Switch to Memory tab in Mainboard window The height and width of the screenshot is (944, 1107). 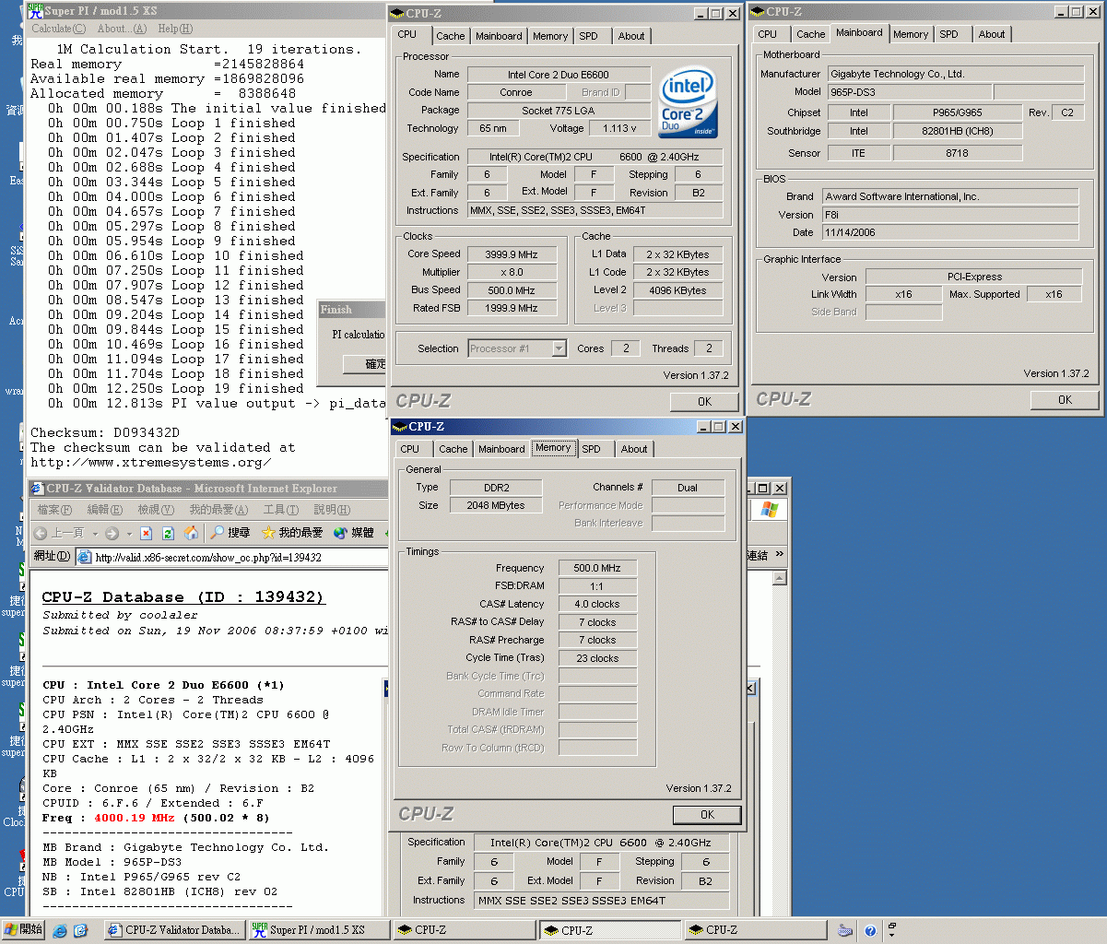click(x=911, y=34)
